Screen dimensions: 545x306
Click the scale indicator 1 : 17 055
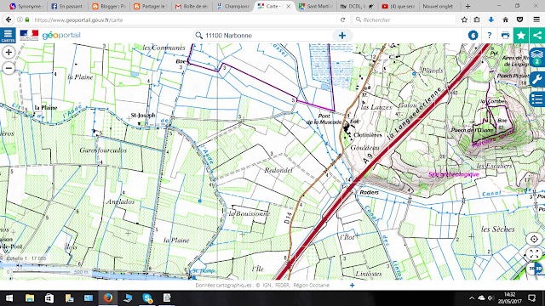tap(26, 258)
